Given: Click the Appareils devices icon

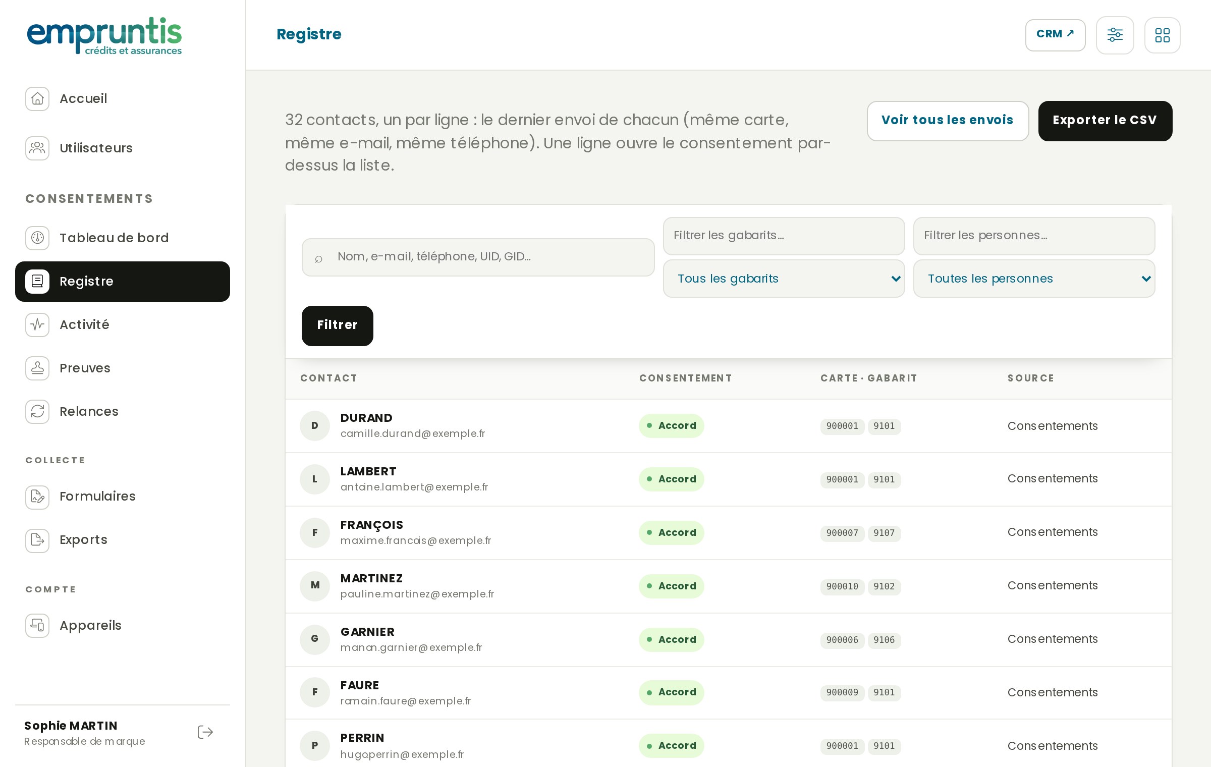Looking at the screenshot, I should click(37, 626).
